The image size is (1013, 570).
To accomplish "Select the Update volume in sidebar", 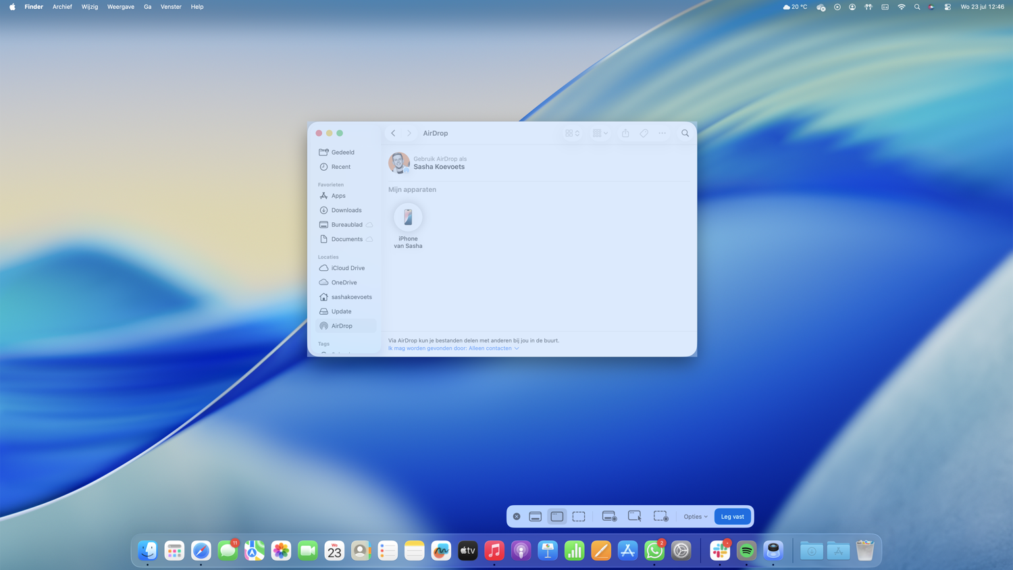I will [346, 311].
